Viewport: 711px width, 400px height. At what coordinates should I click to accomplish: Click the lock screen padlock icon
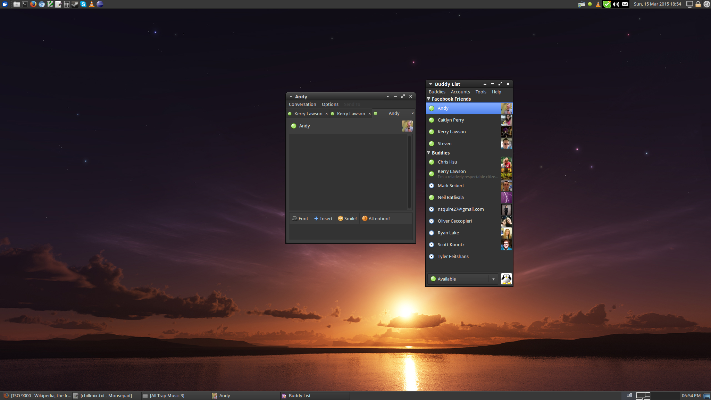point(698,4)
